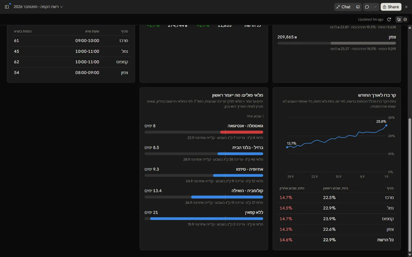Switch to the database data view

click(x=405, y=19)
